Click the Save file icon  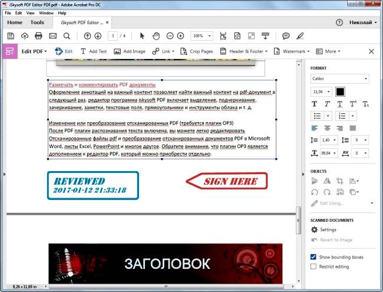pos(11,36)
